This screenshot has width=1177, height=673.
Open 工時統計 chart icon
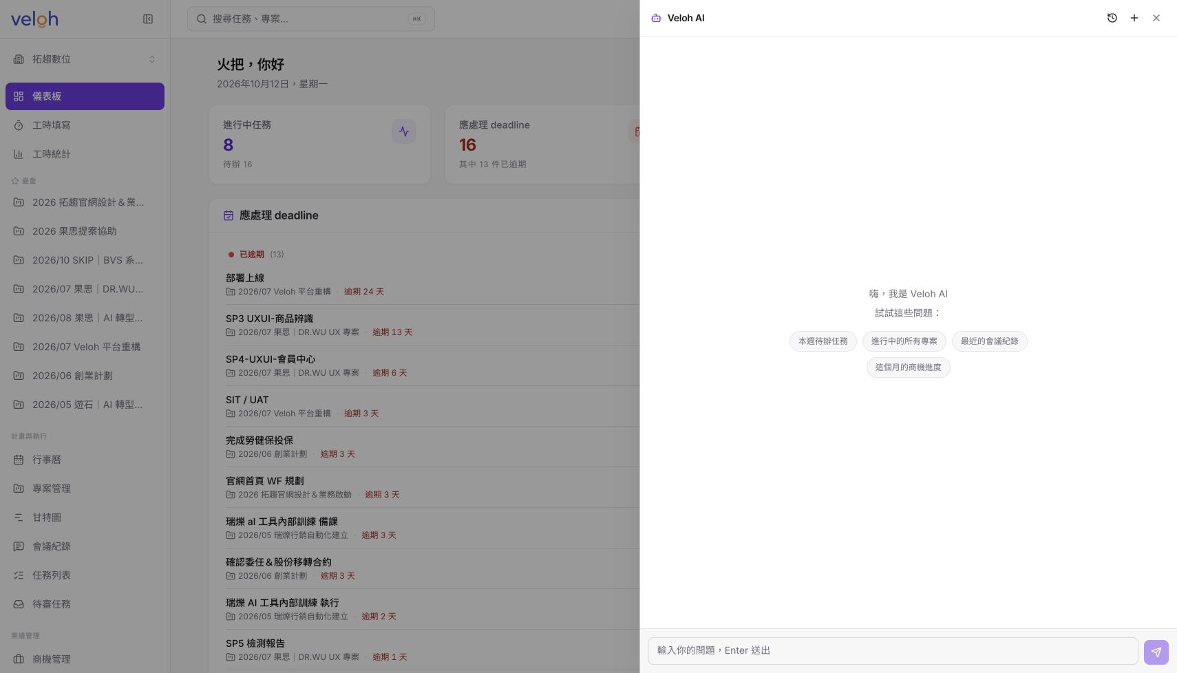19,154
